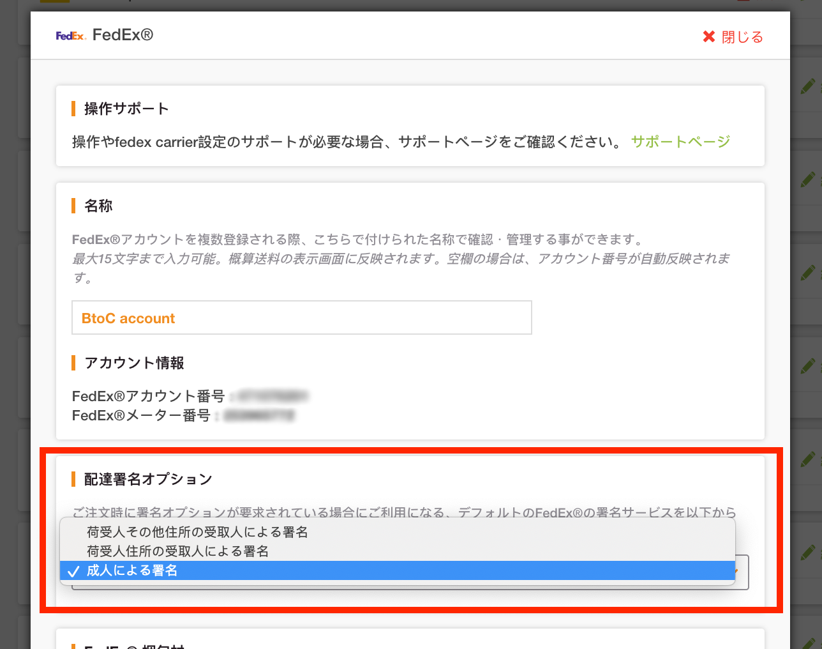Select 荷受人住所の受取人による署名 option

point(398,551)
